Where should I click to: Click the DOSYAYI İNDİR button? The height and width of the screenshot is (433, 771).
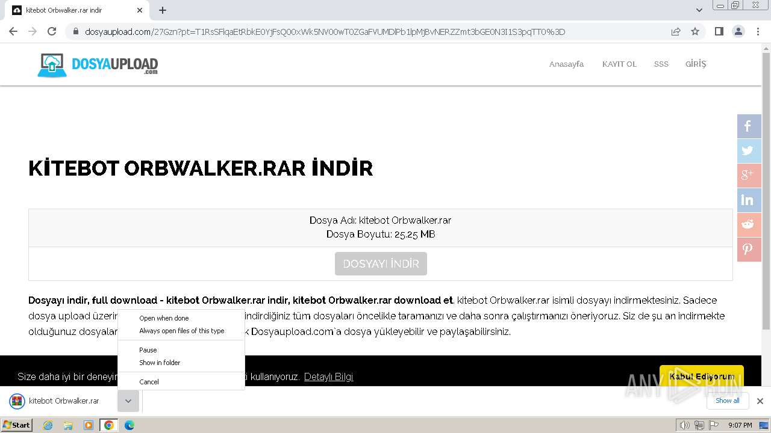coord(381,263)
